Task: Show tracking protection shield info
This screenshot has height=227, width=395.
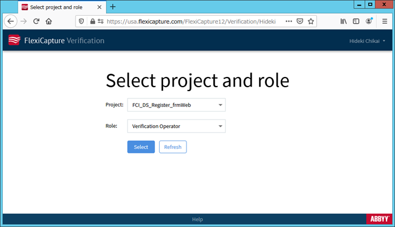Action: (x=82, y=22)
